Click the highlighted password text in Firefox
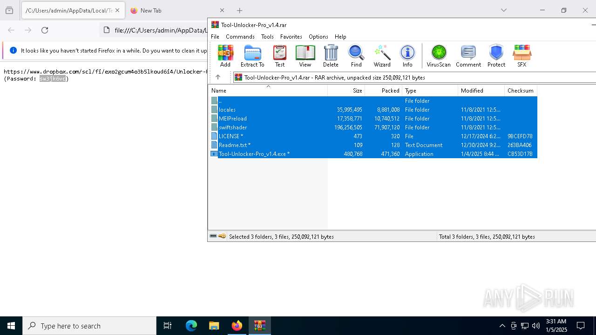Image resolution: width=596 pixels, height=335 pixels. [x=53, y=79]
